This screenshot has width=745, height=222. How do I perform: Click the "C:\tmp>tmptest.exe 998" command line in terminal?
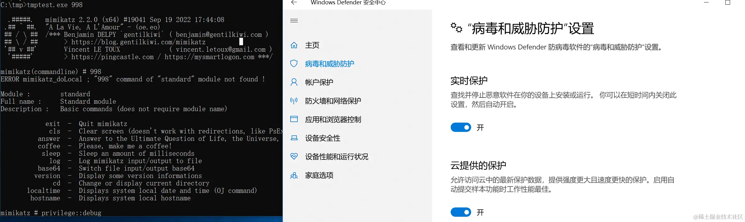pyautogui.click(x=42, y=5)
